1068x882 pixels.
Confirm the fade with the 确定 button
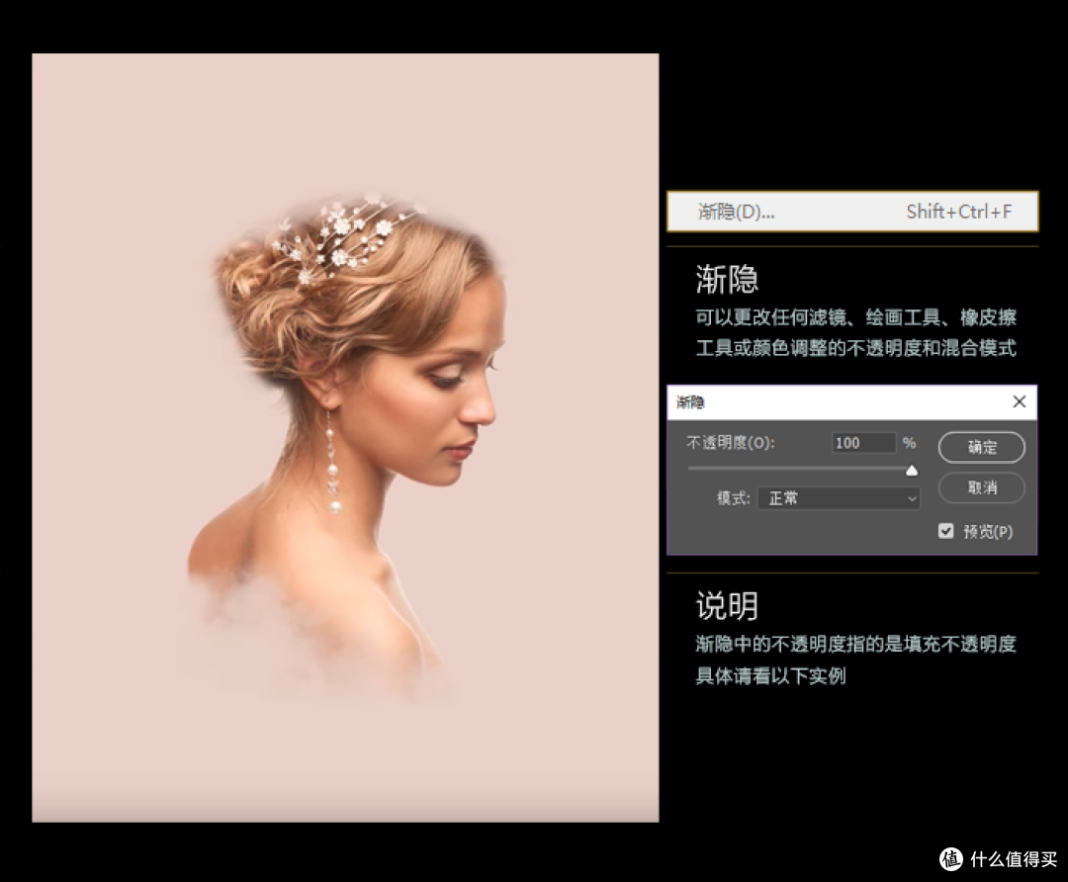(x=981, y=447)
